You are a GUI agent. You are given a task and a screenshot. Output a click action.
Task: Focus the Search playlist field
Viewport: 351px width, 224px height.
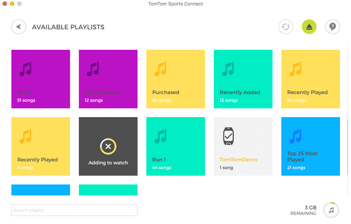click(74, 210)
